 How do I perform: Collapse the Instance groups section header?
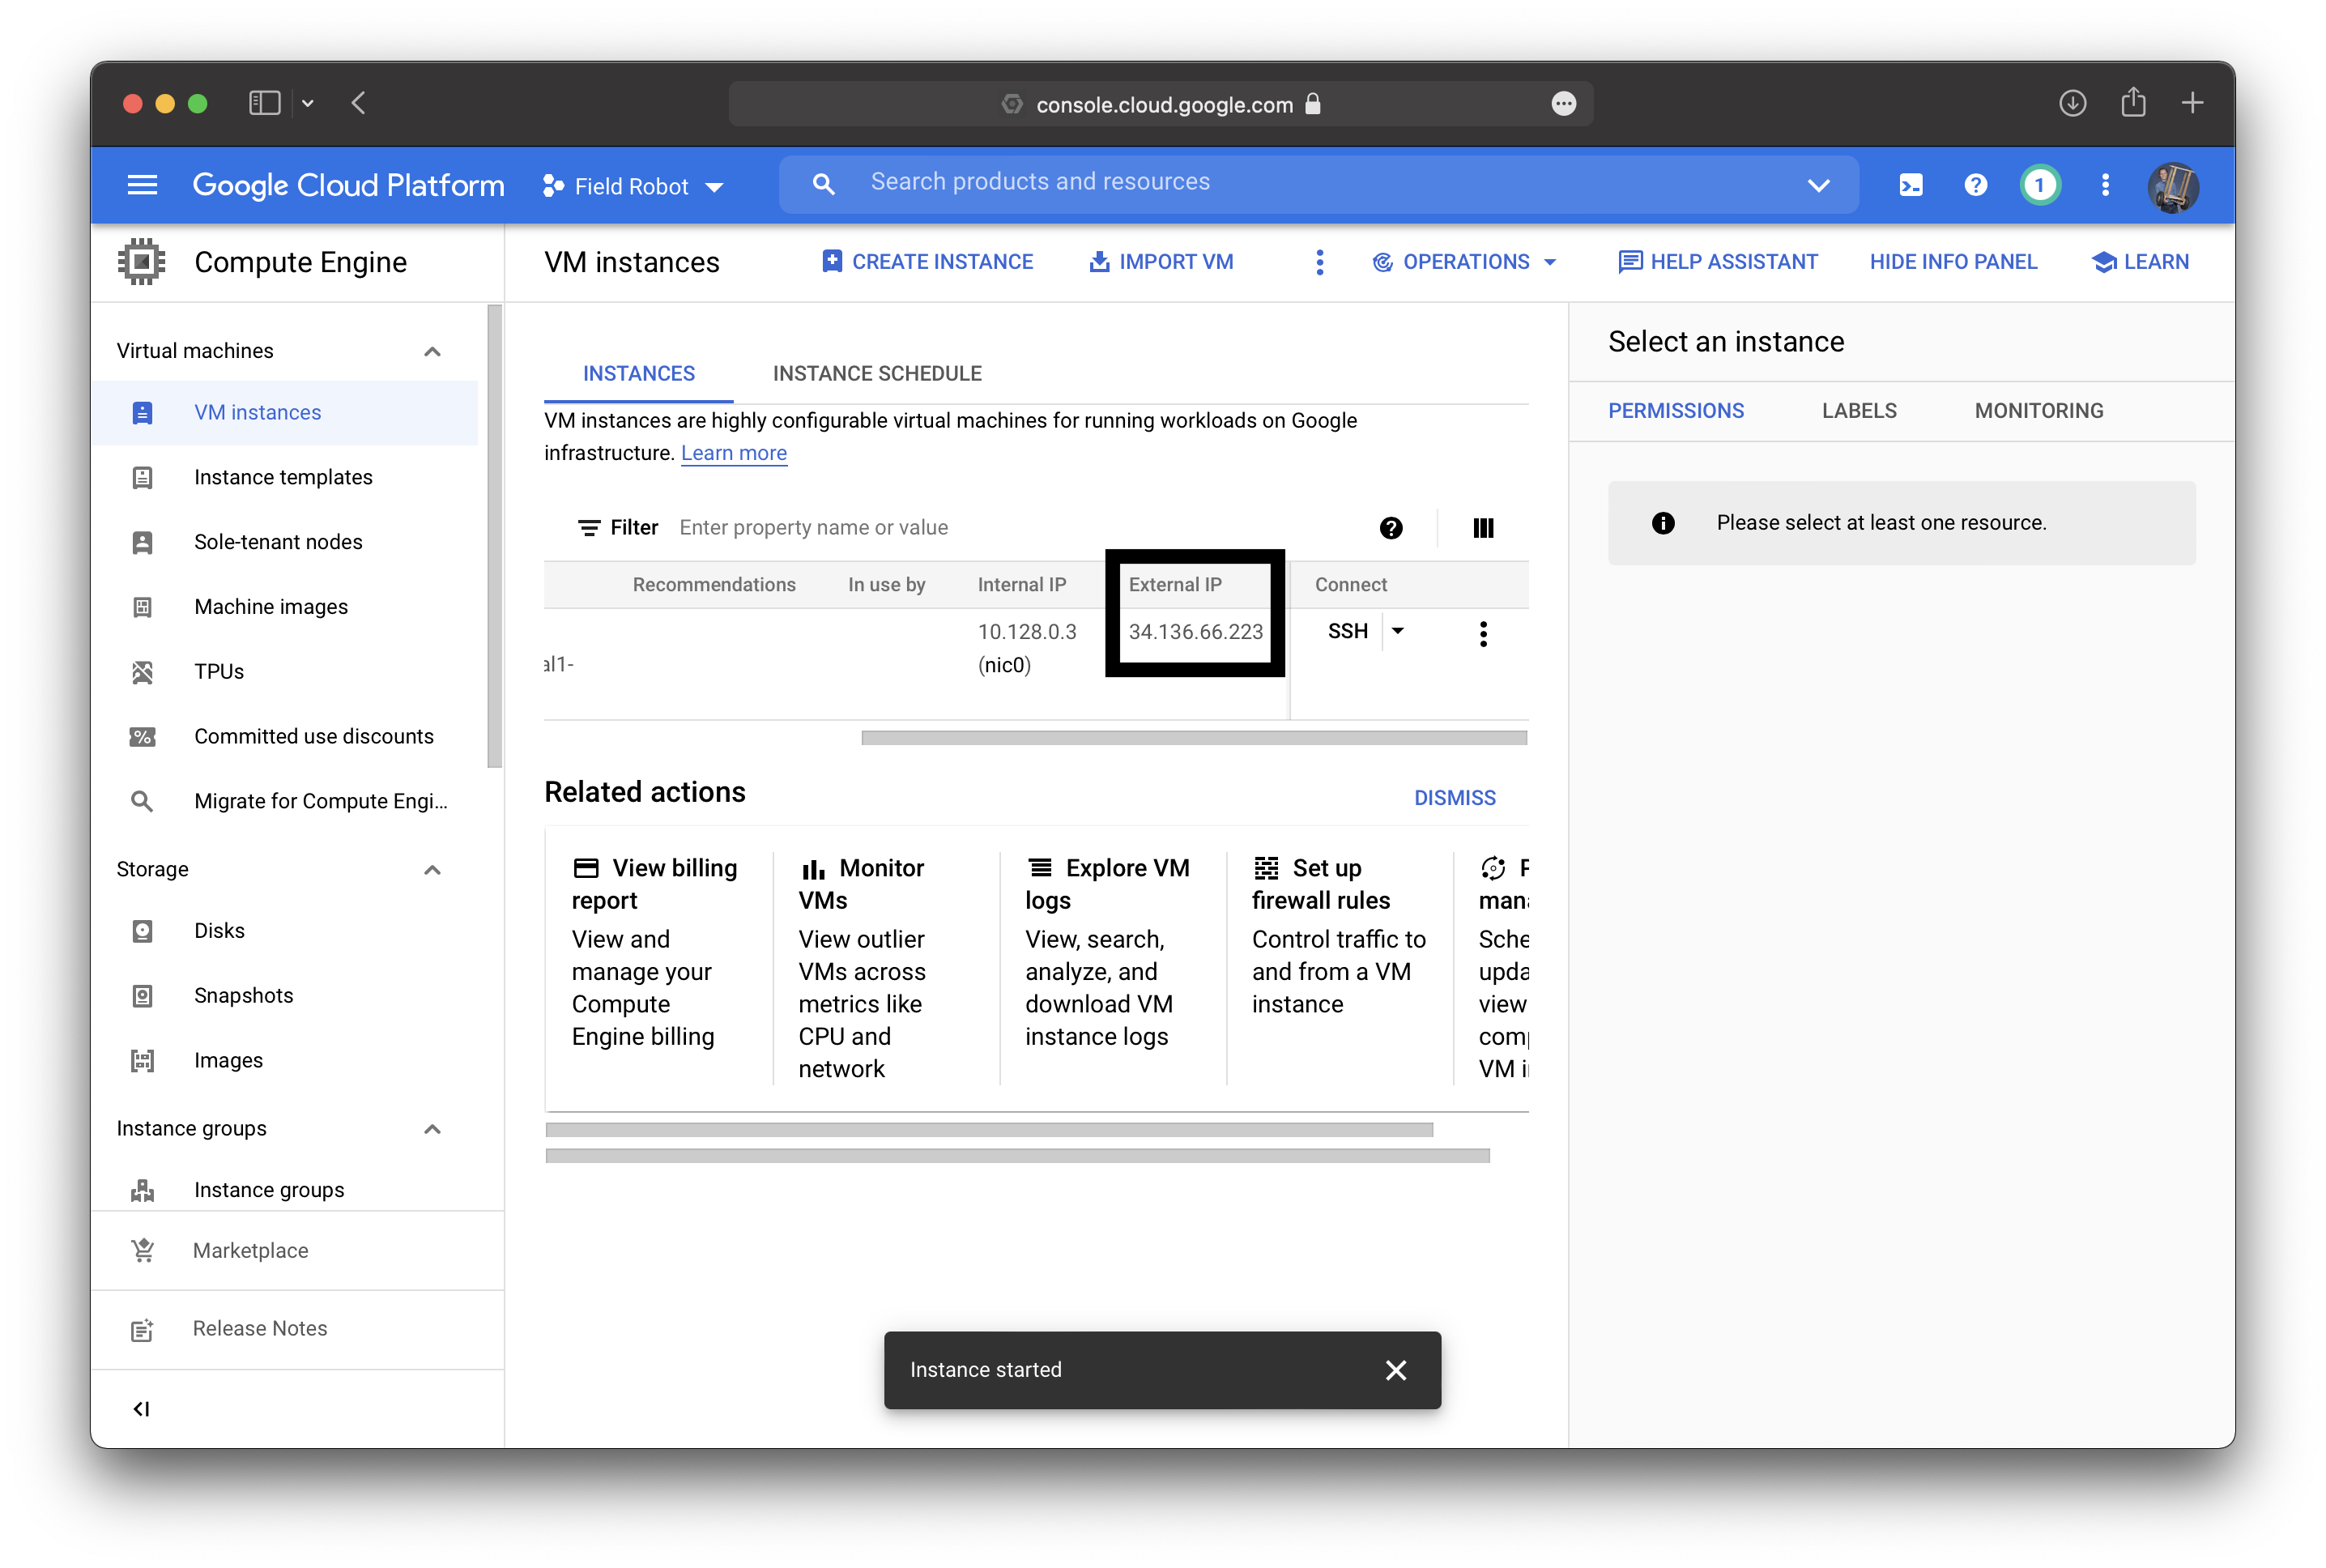[432, 1129]
